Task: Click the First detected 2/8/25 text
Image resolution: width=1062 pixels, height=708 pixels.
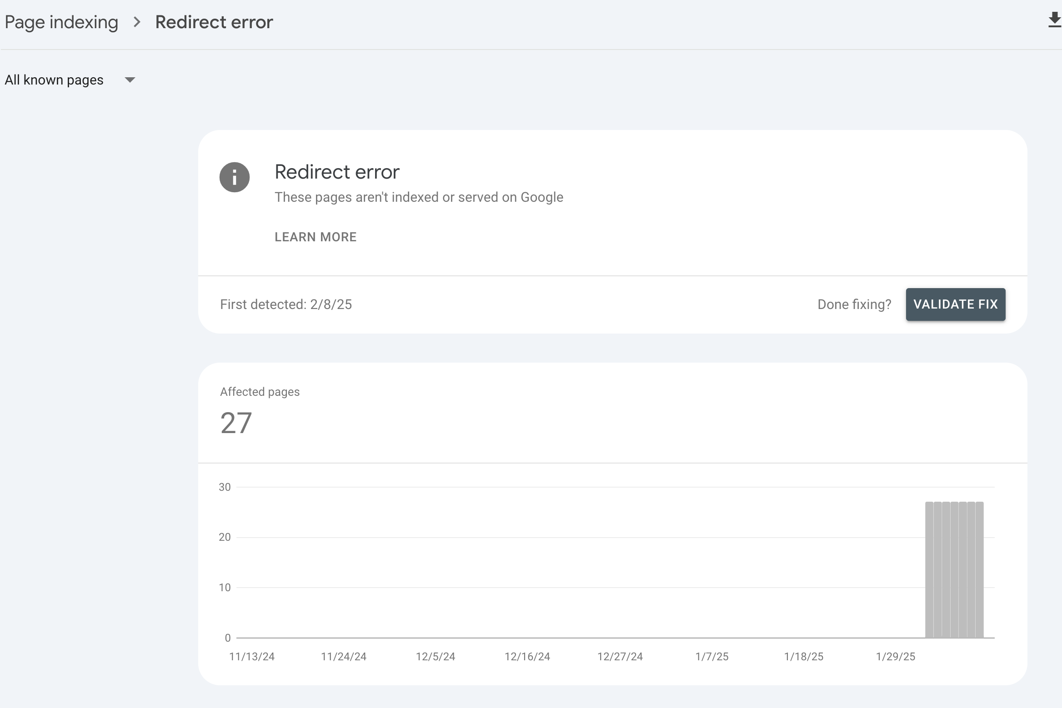Action: (x=286, y=304)
